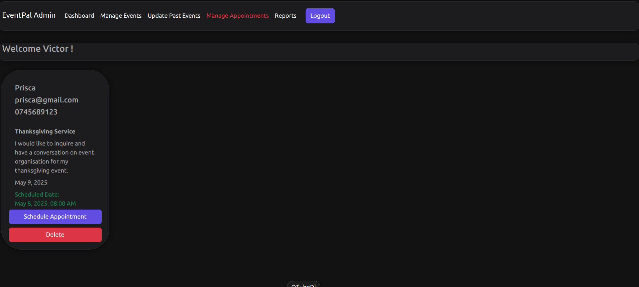Open Update Past Events page

[x=174, y=16]
